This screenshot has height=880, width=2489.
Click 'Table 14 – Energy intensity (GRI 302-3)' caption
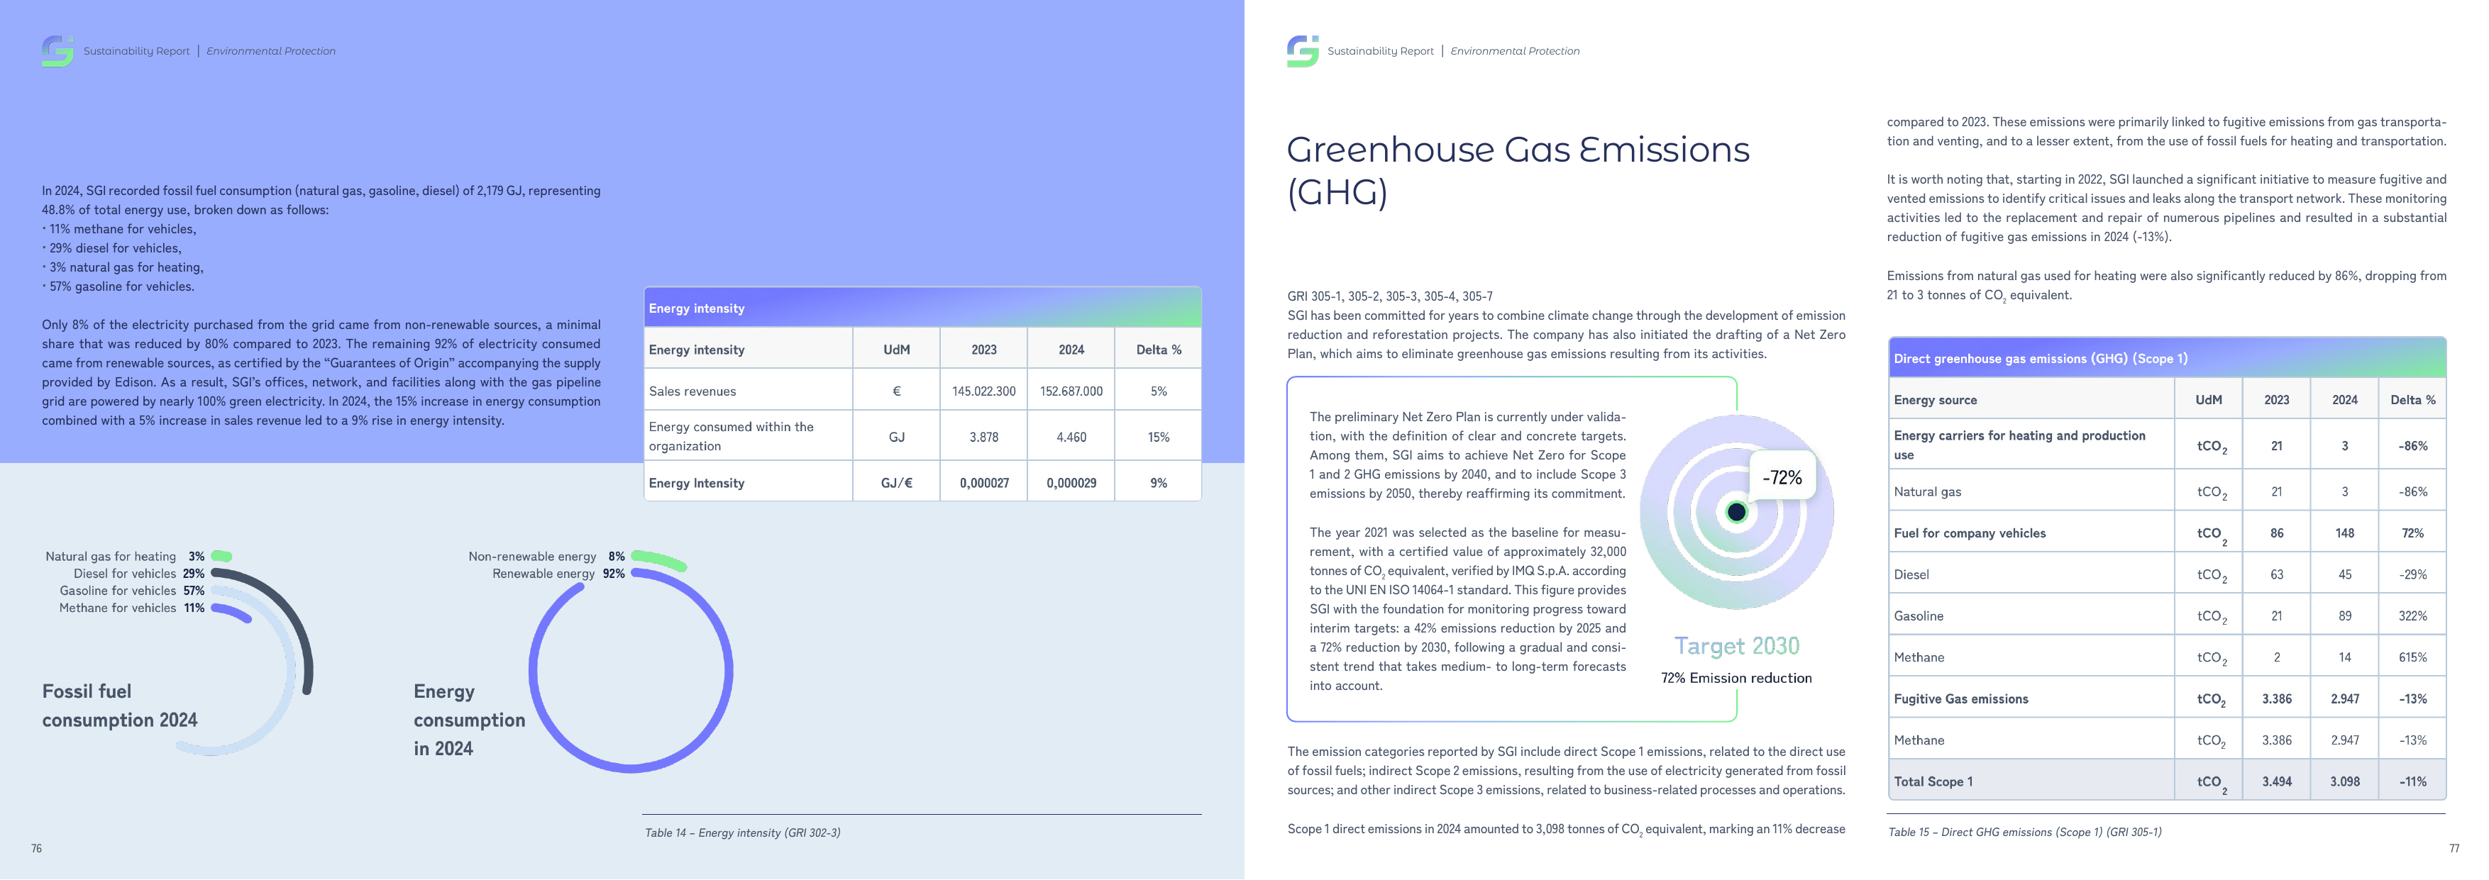[x=742, y=832]
